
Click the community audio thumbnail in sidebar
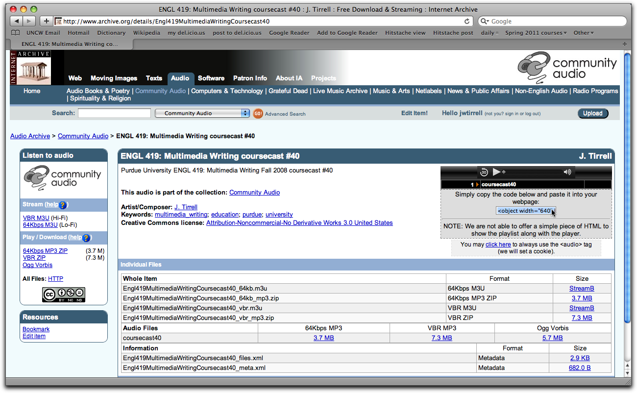point(63,178)
